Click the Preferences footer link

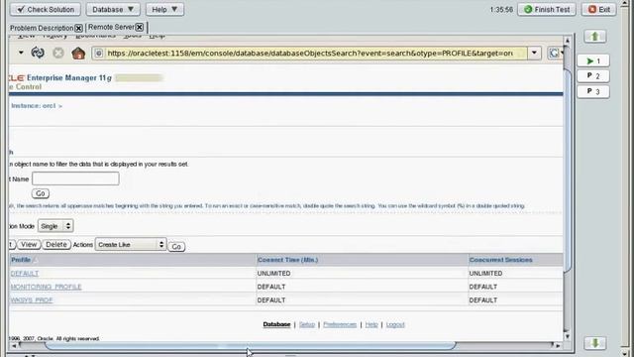tap(340, 324)
